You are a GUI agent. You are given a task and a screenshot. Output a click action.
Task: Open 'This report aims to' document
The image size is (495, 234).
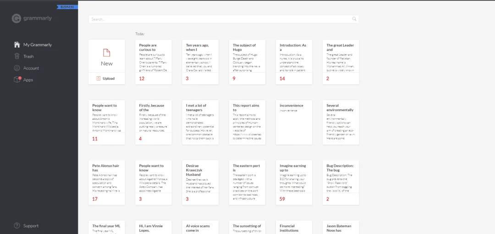click(x=247, y=122)
